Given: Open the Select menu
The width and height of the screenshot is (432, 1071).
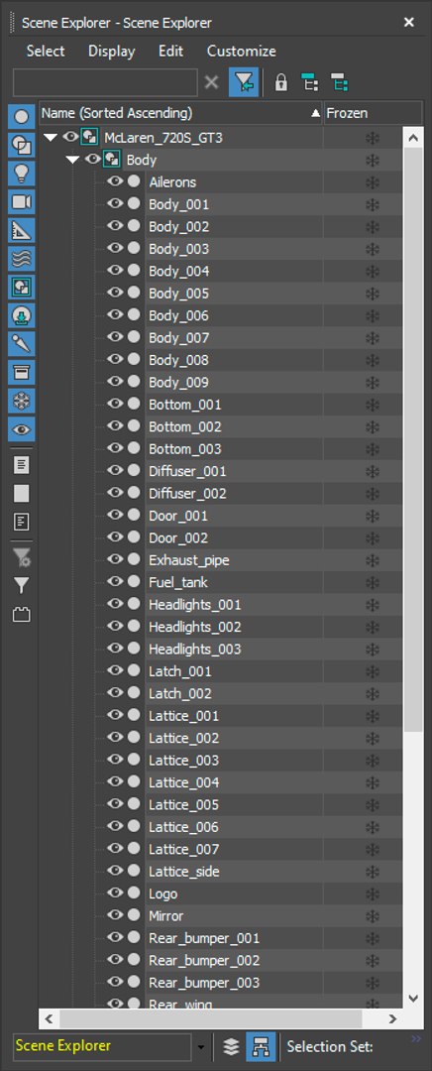Looking at the screenshot, I should [46, 52].
